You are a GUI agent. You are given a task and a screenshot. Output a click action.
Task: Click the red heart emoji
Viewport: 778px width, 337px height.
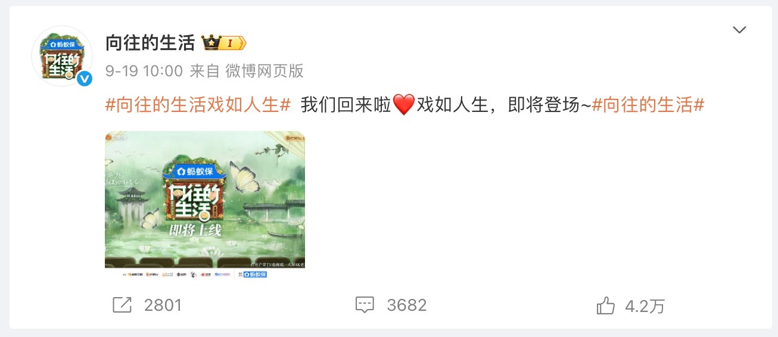tap(403, 106)
